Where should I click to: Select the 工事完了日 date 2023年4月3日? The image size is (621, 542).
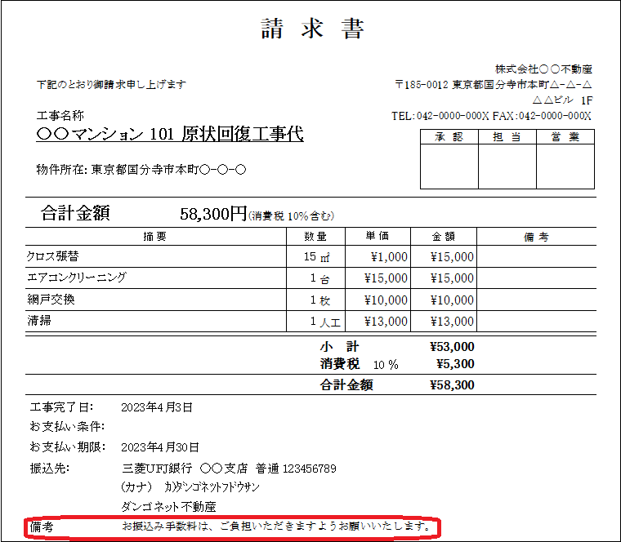pyautogui.click(x=157, y=406)
